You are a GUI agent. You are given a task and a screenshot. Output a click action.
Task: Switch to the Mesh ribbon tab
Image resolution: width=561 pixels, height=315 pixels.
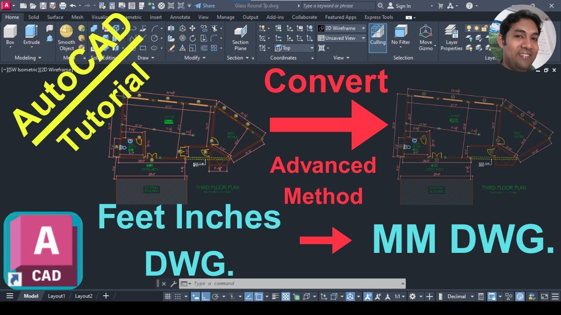coord(77,17)
